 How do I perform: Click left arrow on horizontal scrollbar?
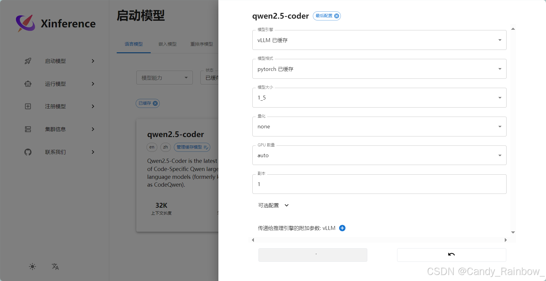(x=253, y=240)
